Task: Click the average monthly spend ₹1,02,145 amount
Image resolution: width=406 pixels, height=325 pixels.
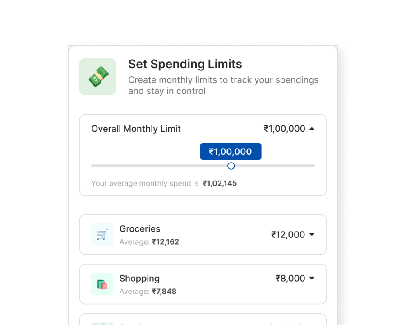Action: point(220,183)
